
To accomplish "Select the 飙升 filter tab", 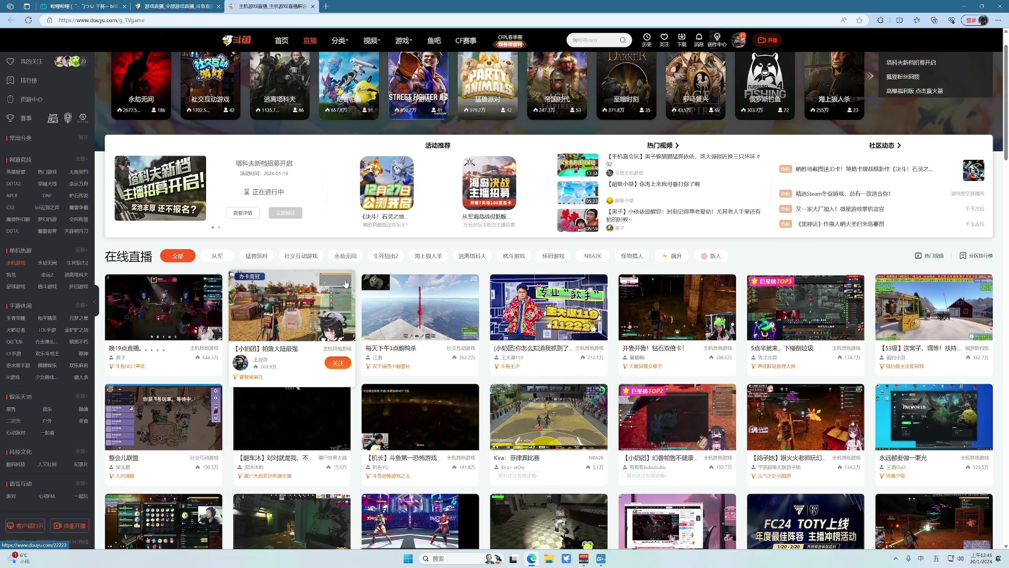I will point(672,256).
